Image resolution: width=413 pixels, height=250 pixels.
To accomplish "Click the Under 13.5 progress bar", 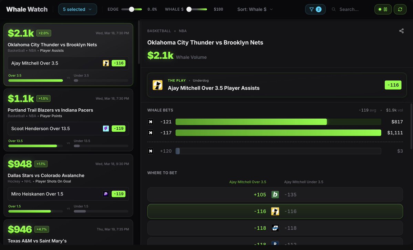I will (101, 146).
